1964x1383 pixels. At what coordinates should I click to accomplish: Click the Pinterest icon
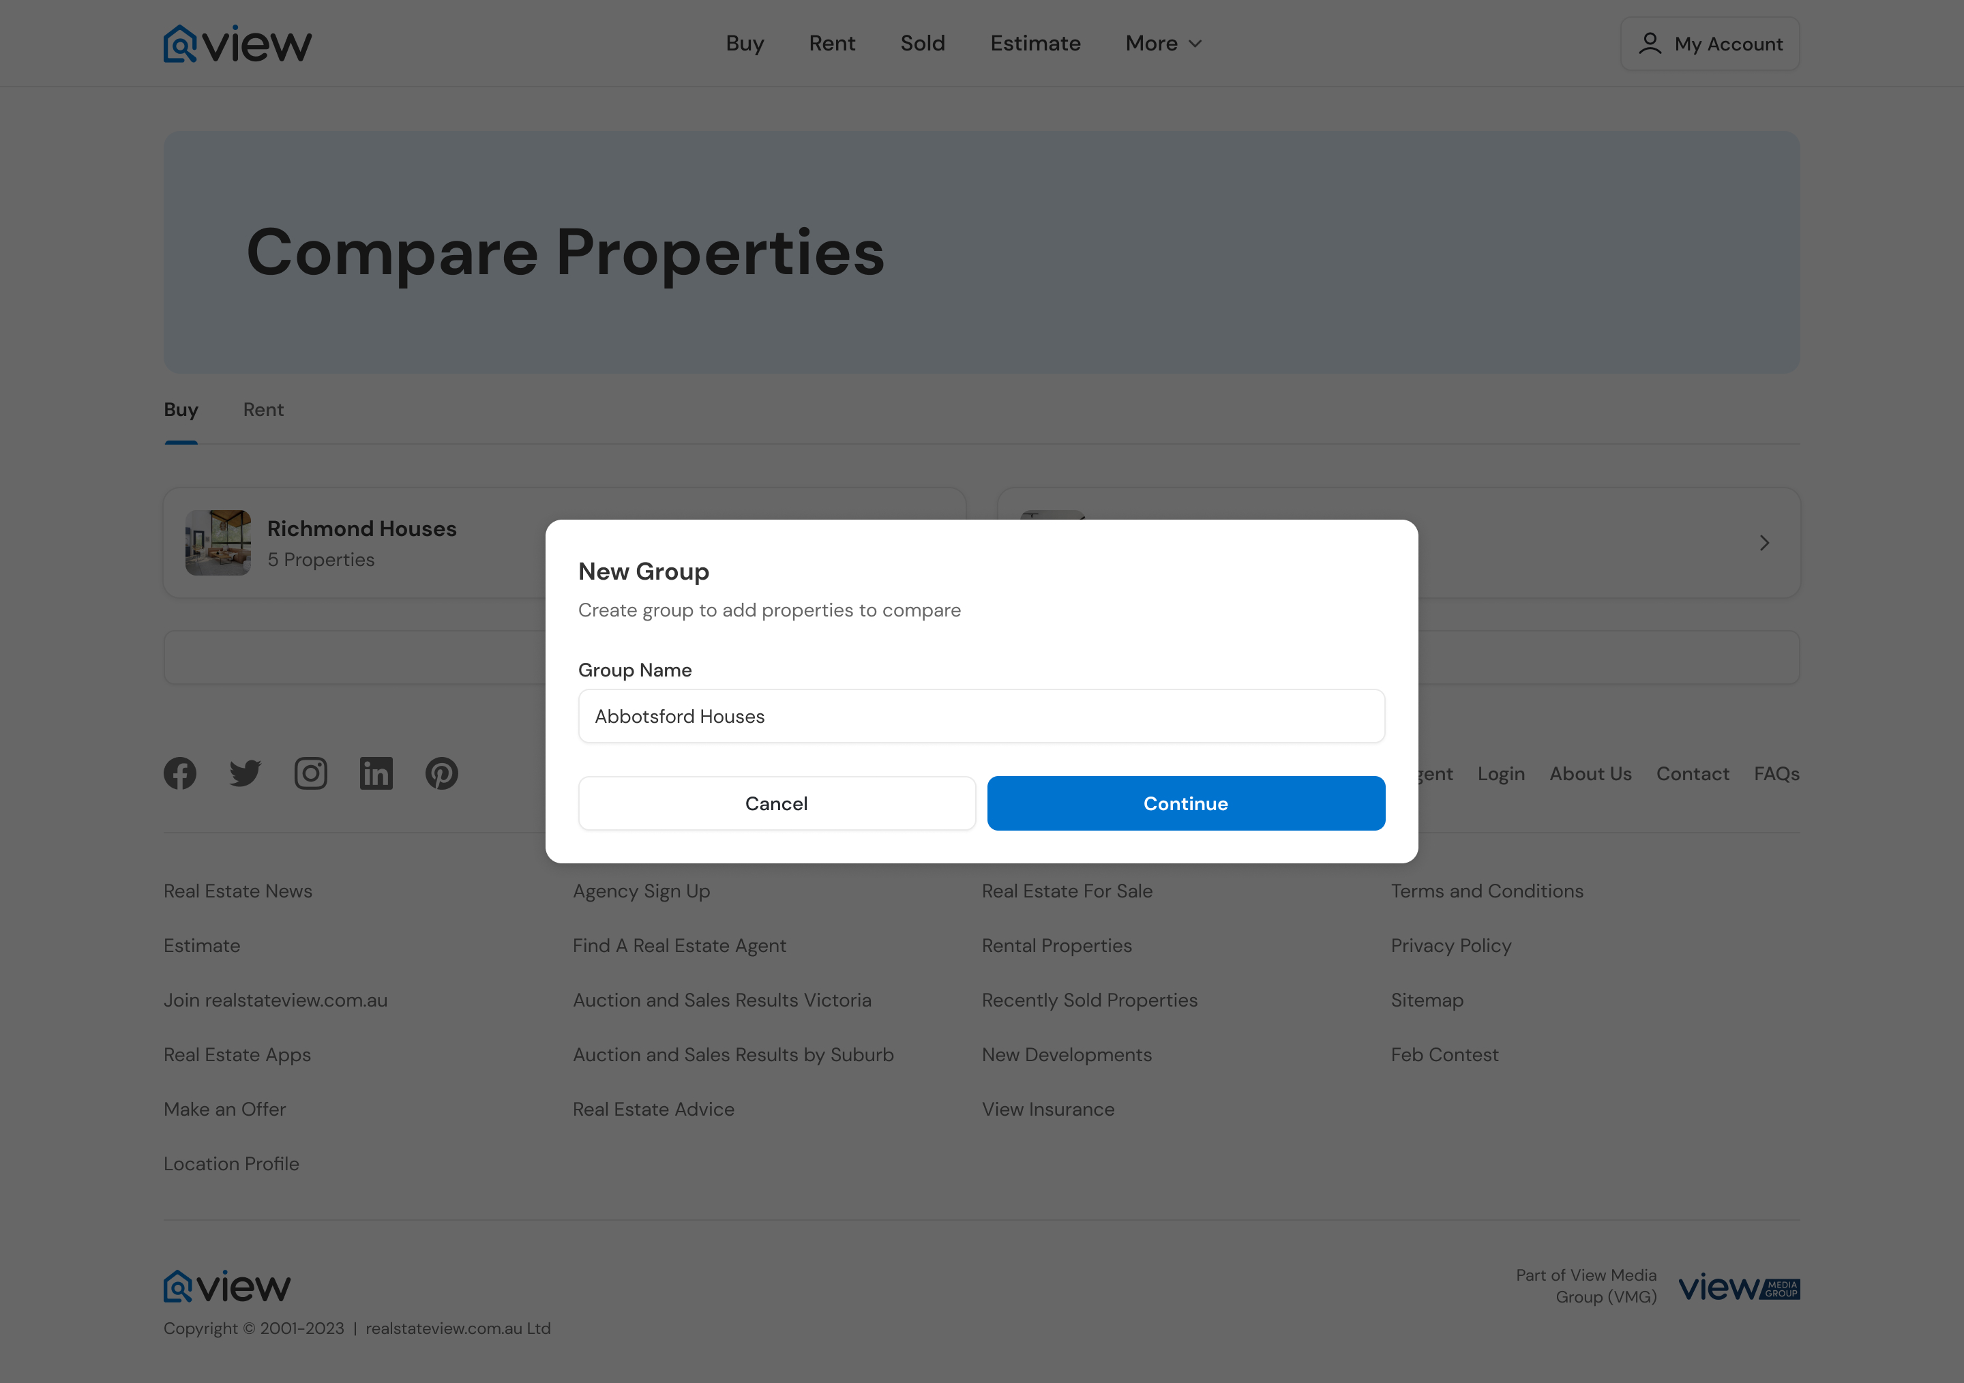click(x=441, y=773)
